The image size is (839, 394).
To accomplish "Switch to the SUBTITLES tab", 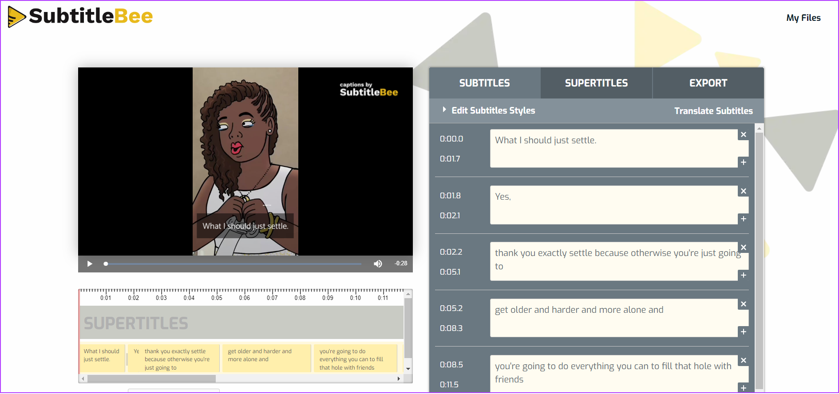I will 485,83.
